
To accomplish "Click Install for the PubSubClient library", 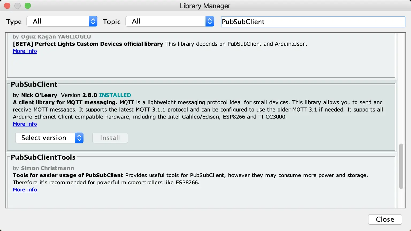I will pyautogui.click(x=110, y=138).
